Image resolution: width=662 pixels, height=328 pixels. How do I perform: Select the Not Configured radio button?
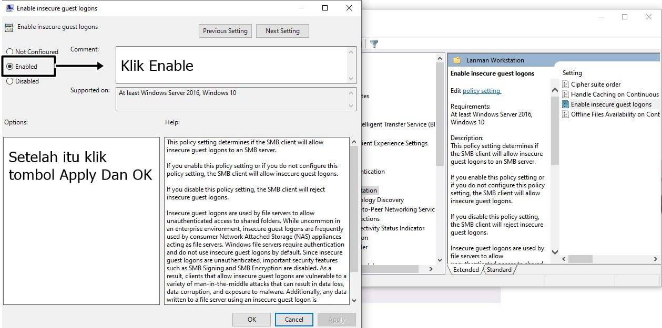(x=9, y=52)
